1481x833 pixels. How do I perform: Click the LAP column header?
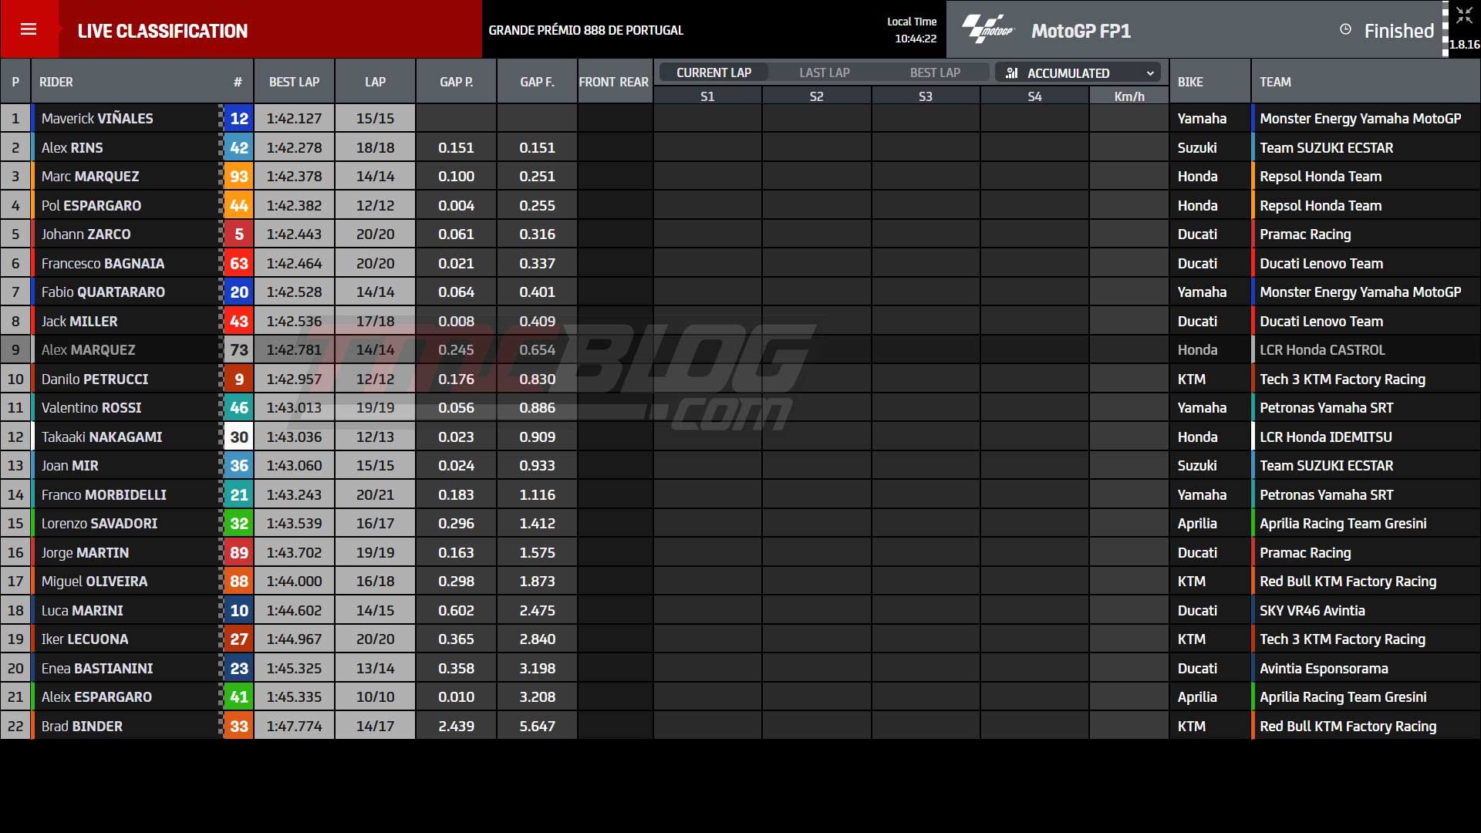[x=375, y=82]
